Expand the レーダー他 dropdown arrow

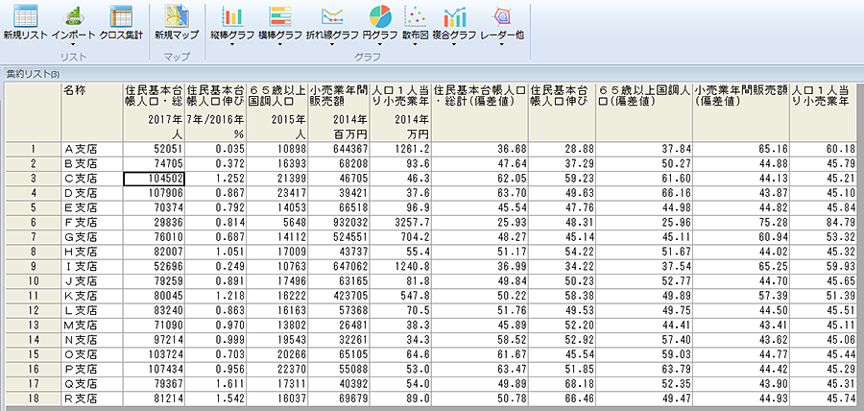coord(500,46)
